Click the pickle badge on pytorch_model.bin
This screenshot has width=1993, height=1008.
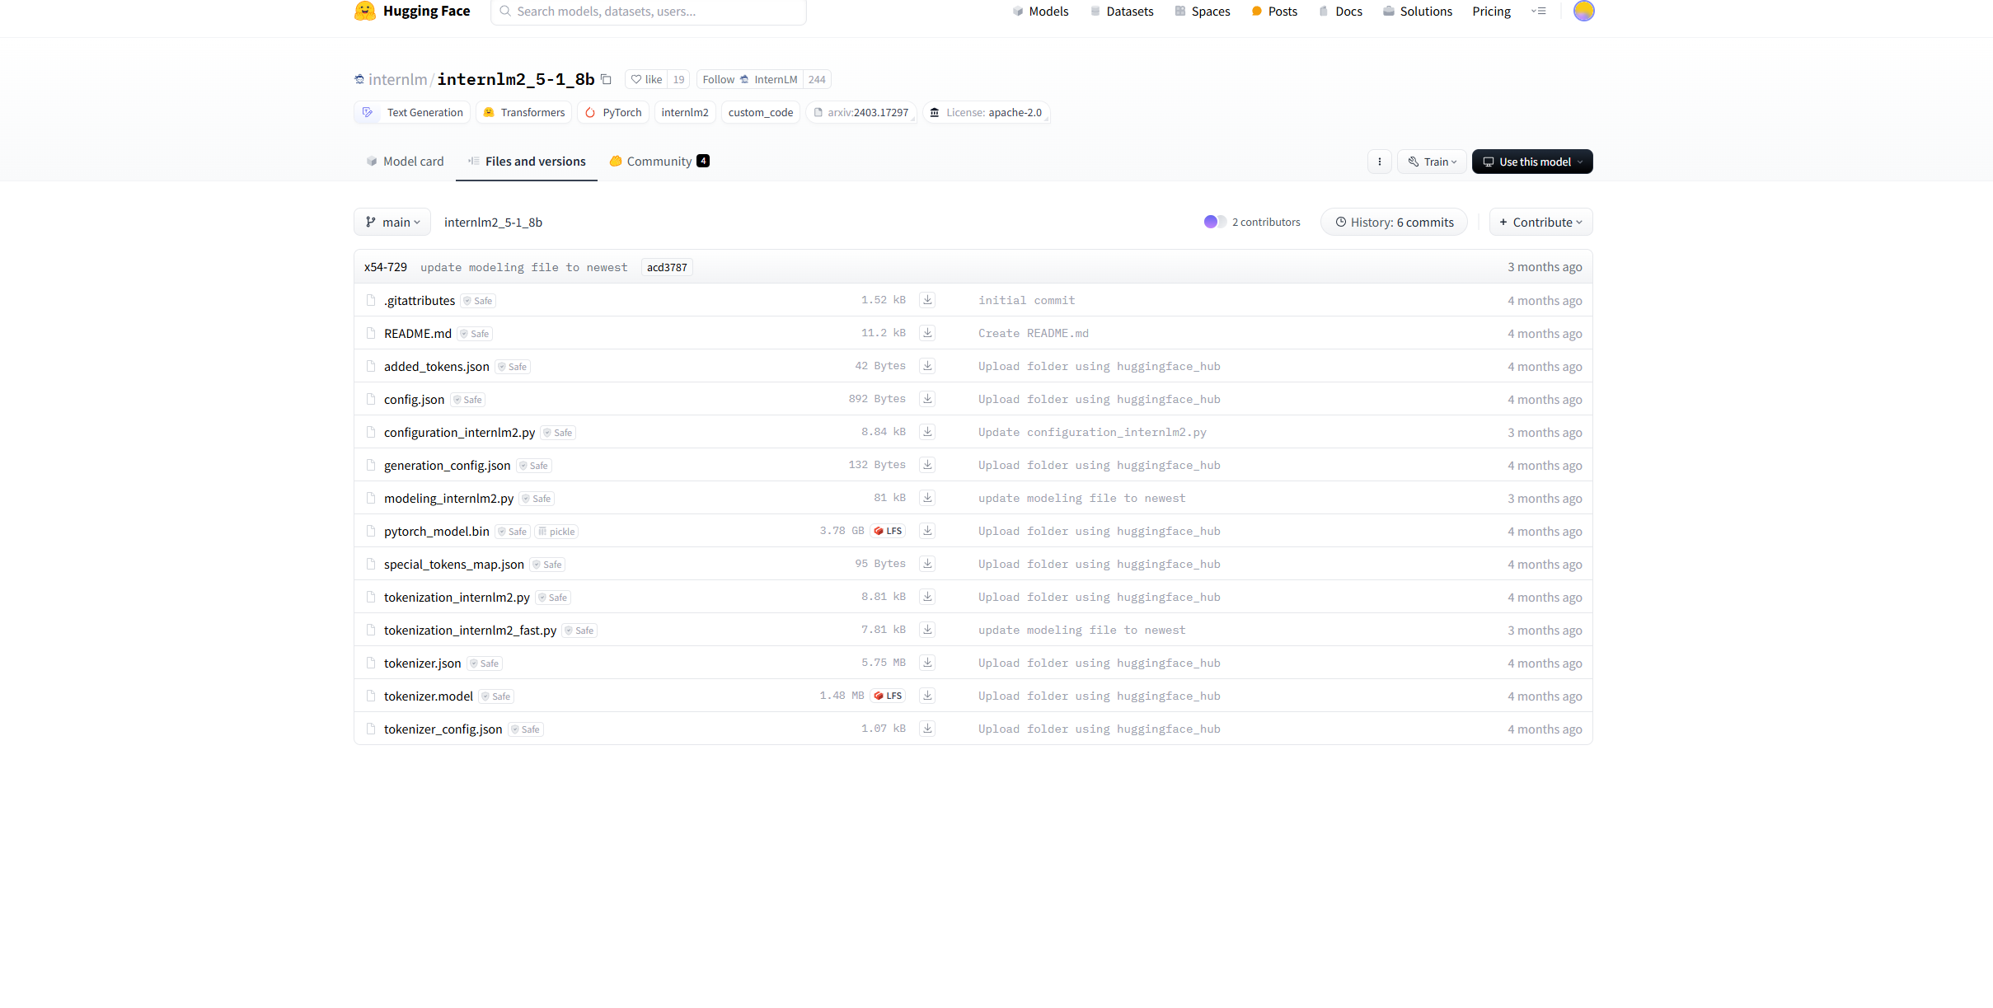(556, 532)
